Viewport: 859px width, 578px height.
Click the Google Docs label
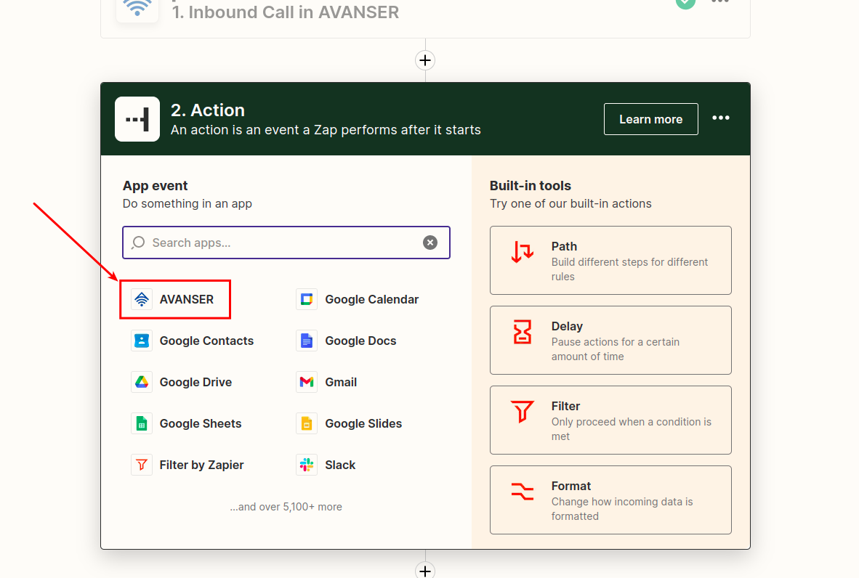click(x=360, y=341)
